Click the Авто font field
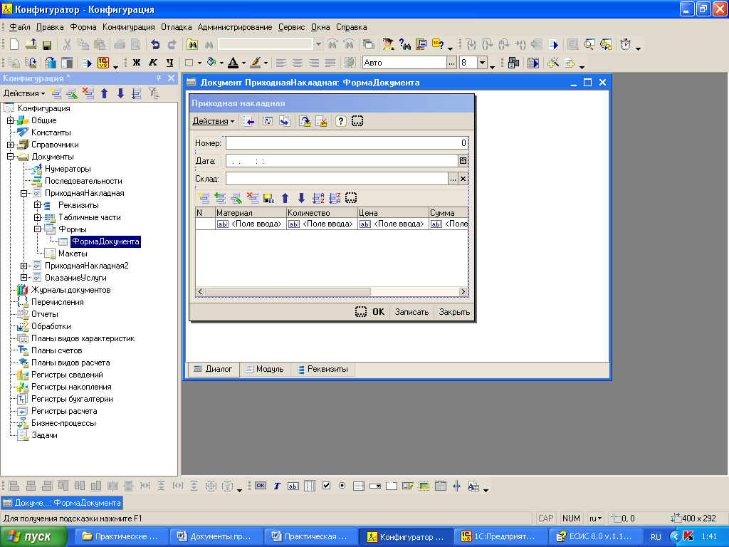The width and height of the screenshot is (729, 547). 404,63
